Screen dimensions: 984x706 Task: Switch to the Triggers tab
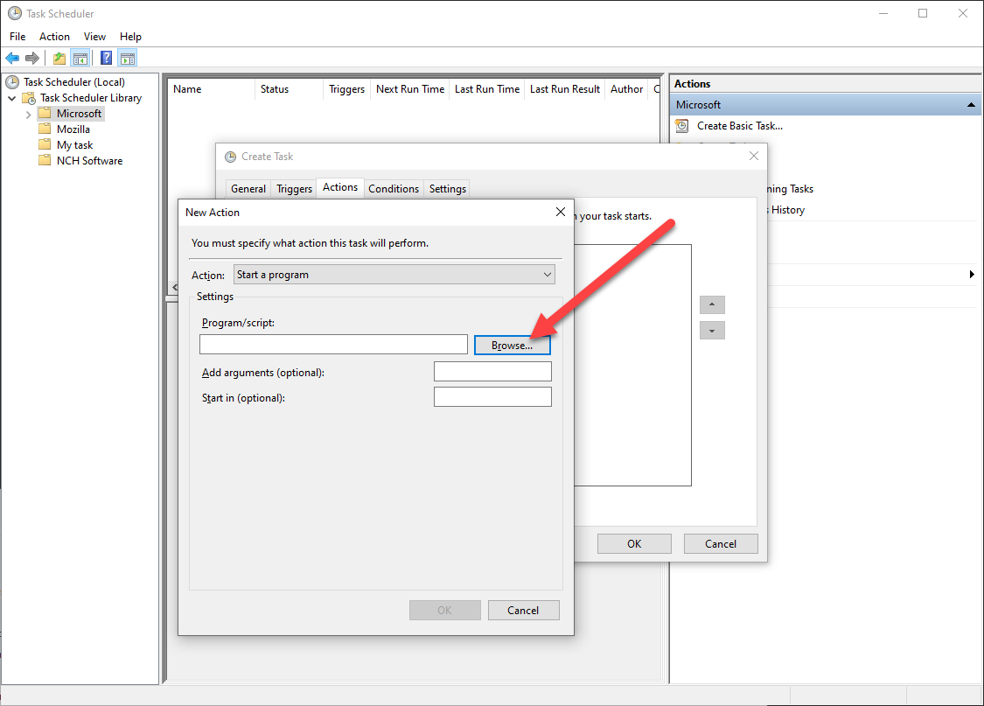click(x=294, y=189)
